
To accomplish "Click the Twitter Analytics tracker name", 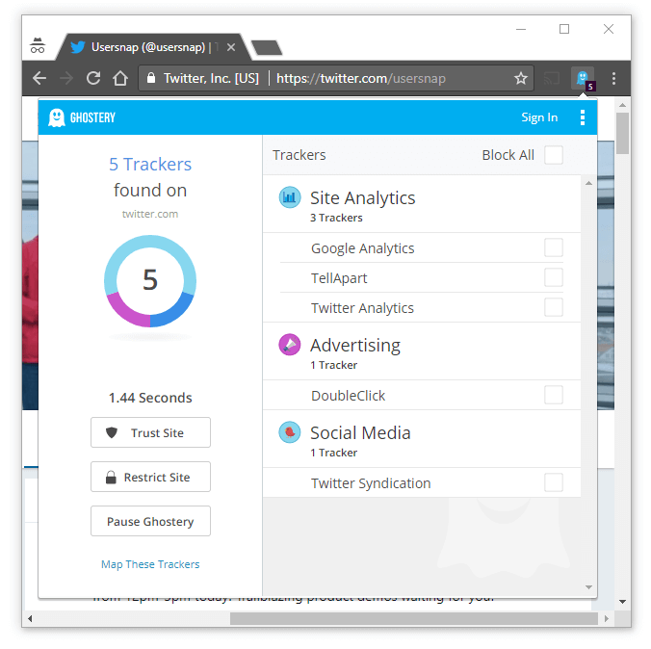I will (362, 308).
